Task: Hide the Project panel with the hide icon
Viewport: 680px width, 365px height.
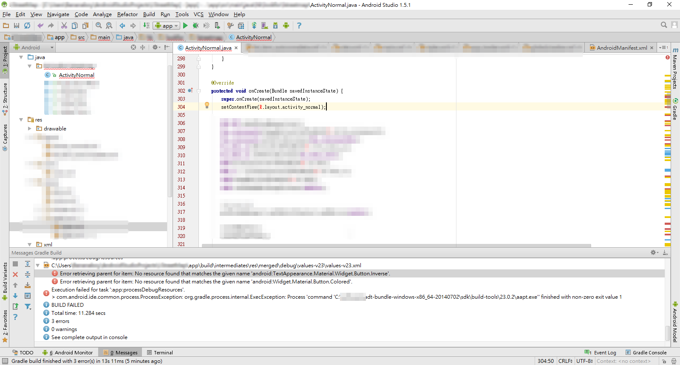Action: 167,47
